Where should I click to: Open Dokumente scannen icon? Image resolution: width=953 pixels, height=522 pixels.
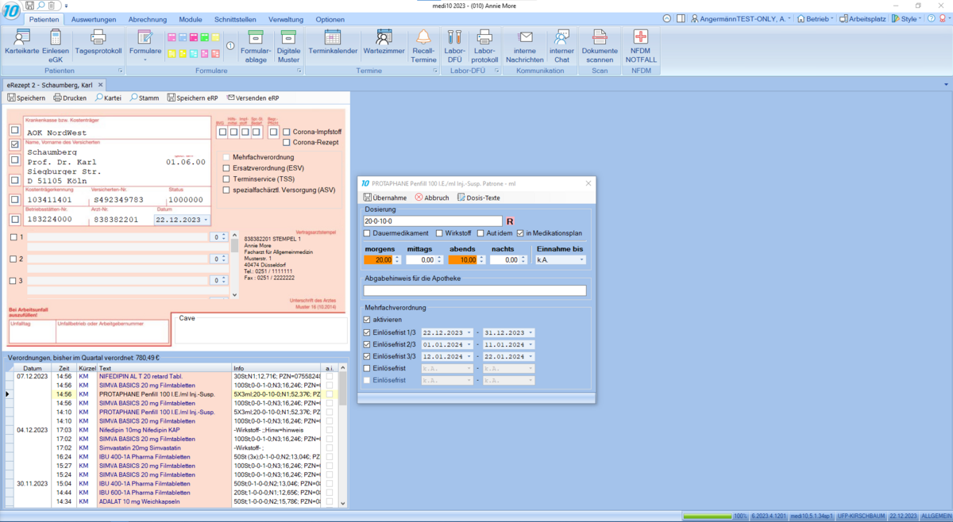pos(600,37)
